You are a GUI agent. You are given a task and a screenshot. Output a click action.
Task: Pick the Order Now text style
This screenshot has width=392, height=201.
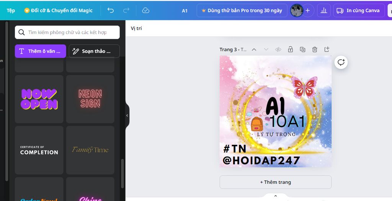39,189
